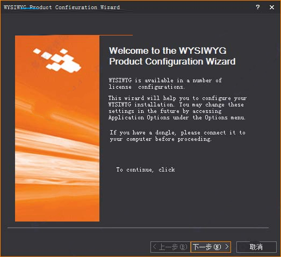
Task: Click the left chevron on 上一步 button
Action: [155, 247]
